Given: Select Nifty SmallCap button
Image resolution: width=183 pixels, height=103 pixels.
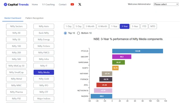Looking at the screenshot, I should pos(16,72).
